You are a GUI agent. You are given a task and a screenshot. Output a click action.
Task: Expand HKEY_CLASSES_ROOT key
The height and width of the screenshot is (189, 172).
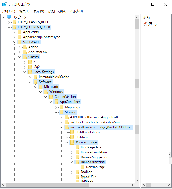9,22
